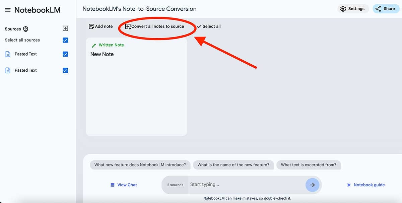Viewport: 402px width, 203px height.
Task: Toggle the Select all sources checkbox
Action: (x=65, y=40)
